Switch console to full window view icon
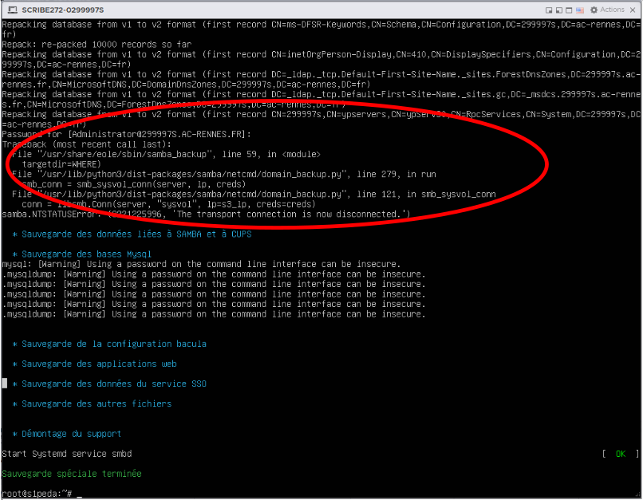The width and height of the screenshot is (643, 500). click(569, 10)
